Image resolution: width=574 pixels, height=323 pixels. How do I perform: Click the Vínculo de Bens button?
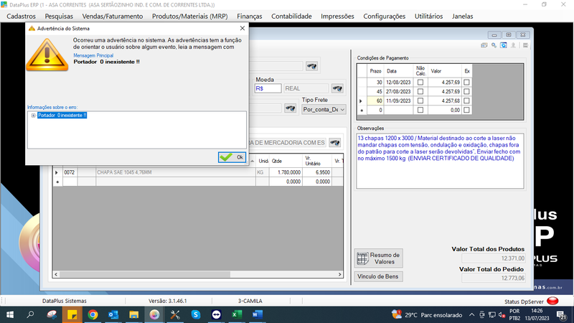(378, 276)
